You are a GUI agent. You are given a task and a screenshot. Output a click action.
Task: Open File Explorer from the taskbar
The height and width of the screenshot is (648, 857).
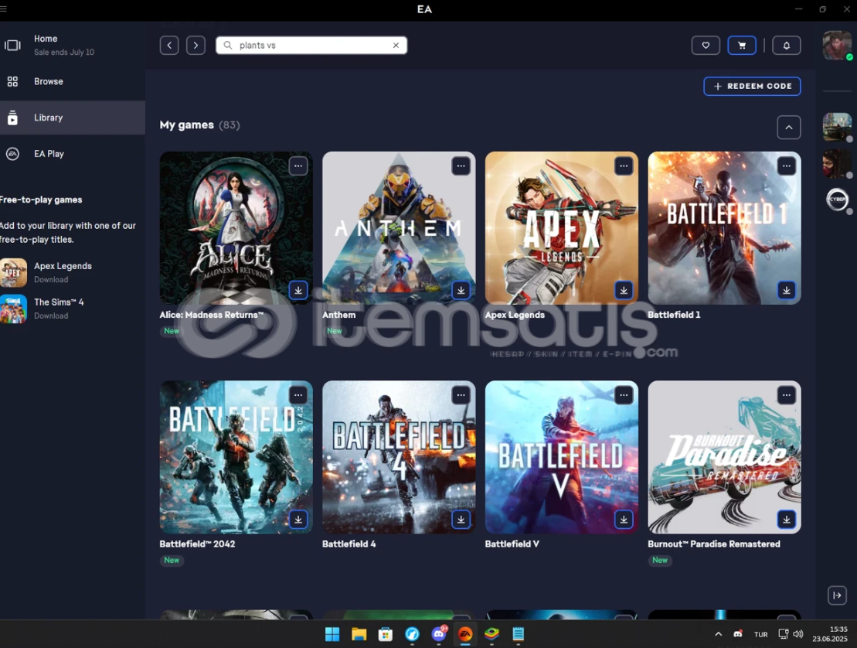[359, 634]
